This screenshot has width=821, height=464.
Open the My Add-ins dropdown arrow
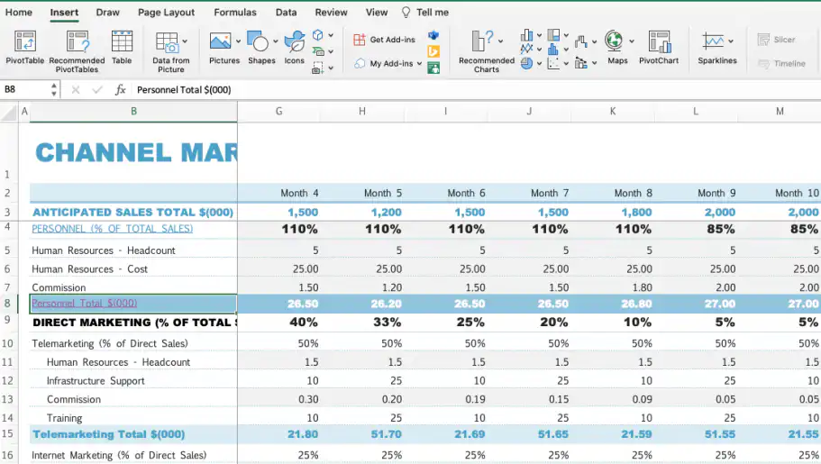click(x=419, y=63)
